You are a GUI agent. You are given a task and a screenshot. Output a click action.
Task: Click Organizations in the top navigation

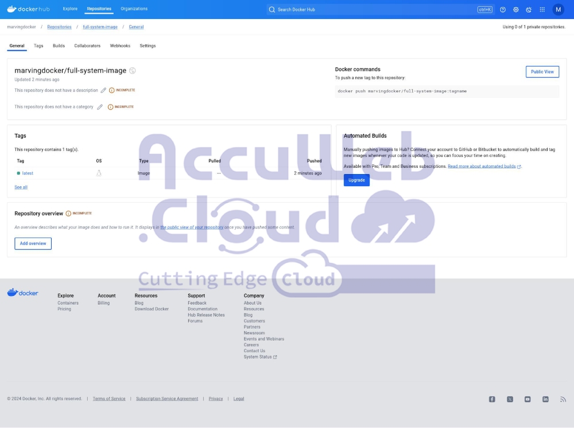[x=134, y=9]
